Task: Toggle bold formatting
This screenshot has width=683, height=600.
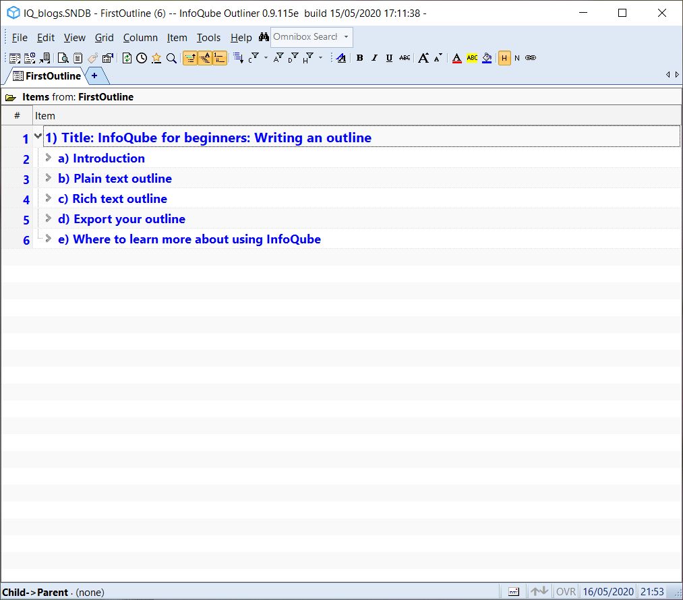Action: pos(360,58)
